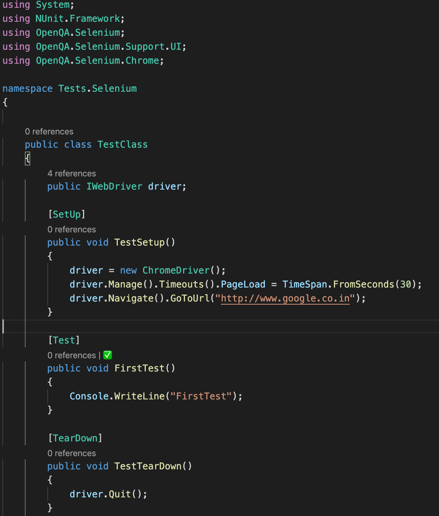Click the namespace name Tests.Selenium
The width and height of the screenshot is (439, 516).
[97, 88]
